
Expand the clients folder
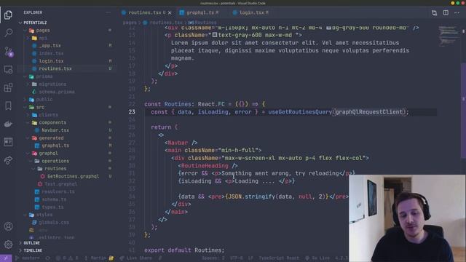[x=48, y=115]
